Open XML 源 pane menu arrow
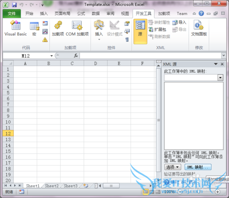This screenshot has width=229, height=198. click(216, 64)
